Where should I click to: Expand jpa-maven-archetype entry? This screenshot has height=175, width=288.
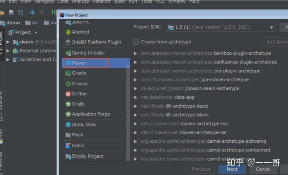coord(135,80)
